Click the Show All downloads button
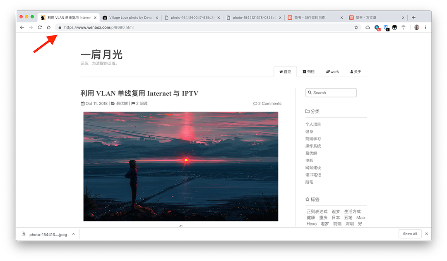The image size is (447, 261). point(410,234)
